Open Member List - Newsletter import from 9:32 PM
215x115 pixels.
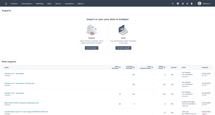[14, 93]
